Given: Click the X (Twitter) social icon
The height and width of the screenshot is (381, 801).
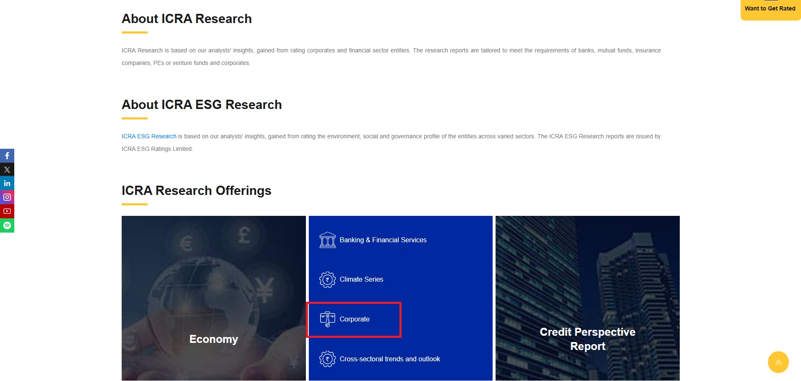Looking at the screenshot, I should point(7,169).
